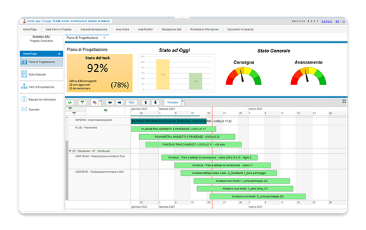Screen dimensions: 366x230
Task: Click the Gantt vertical scrollbar thumb
Action: click(x=67, y=170)
